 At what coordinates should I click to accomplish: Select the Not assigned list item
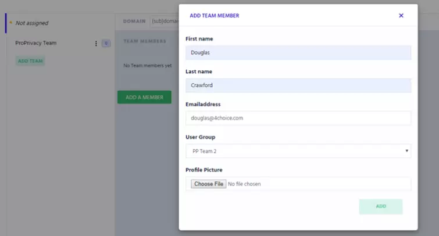(32, 23)
